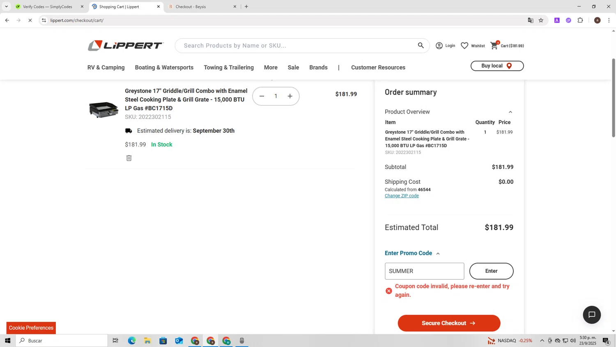Open the Boating & Watersports menu
The image size is (616, 347).
pos(164,67)
